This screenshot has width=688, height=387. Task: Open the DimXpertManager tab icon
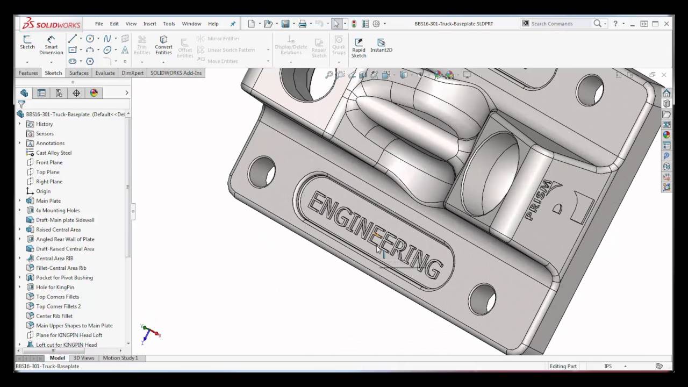click(76, 93)
